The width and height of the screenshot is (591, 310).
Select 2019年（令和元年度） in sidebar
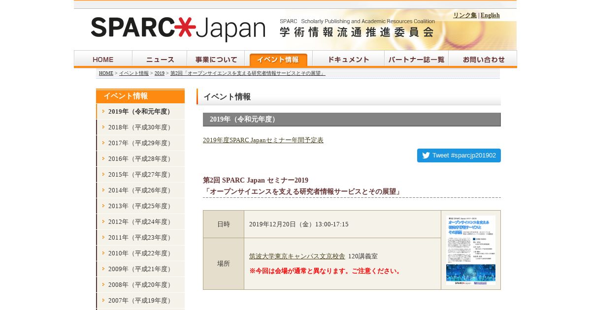tap(140, 112)
